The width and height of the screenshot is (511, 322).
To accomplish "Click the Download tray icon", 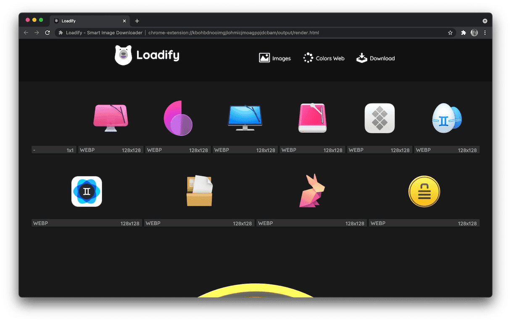I will (x=362, y=58).
